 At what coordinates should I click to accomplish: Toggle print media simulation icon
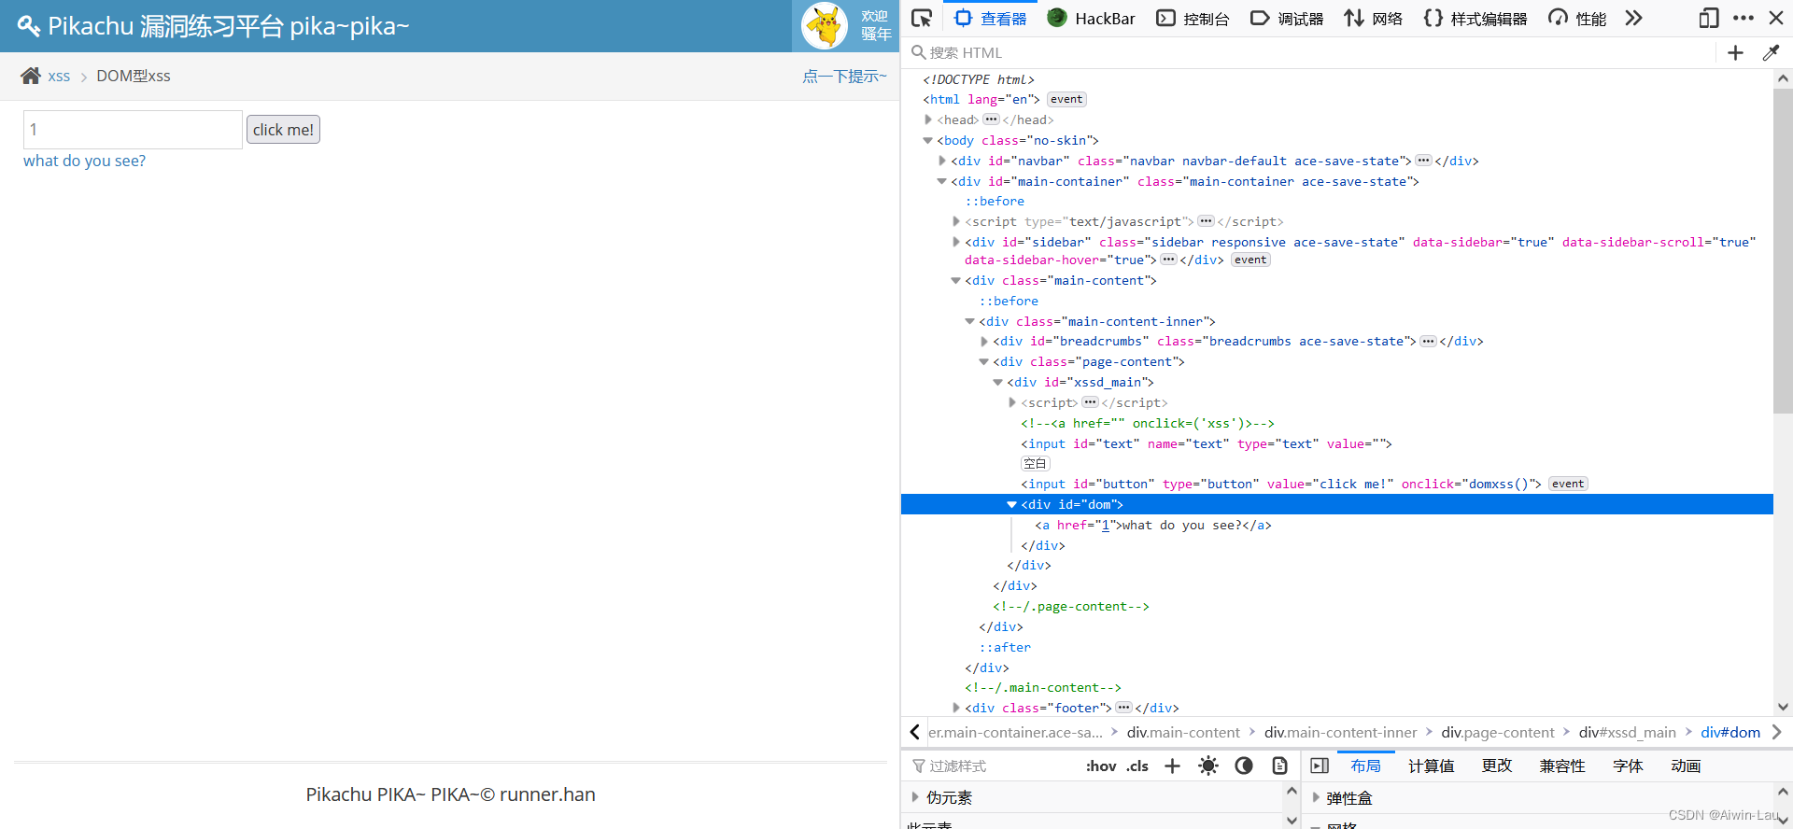click(x=1279, y=766)
